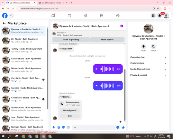Click the Call button under phone number
Screen dimensions: 173x139
tap(70, 116)
